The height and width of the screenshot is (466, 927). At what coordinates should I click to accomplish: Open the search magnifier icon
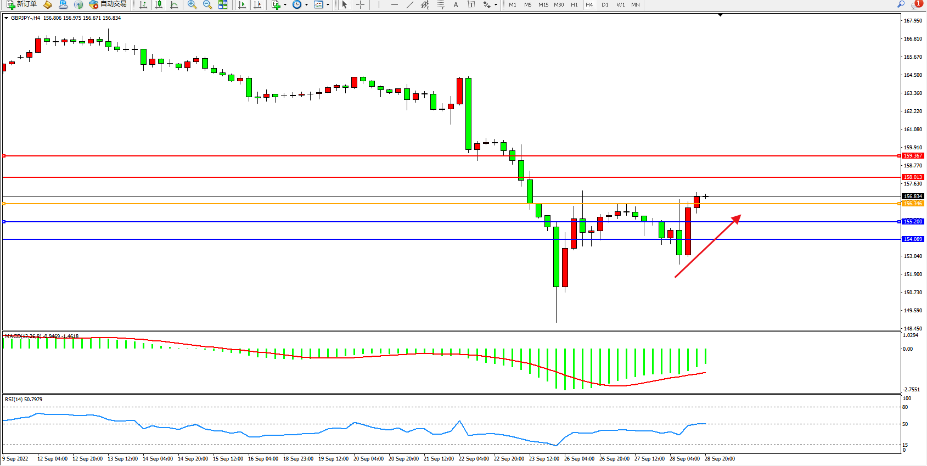901,4
